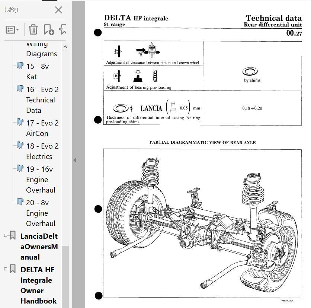The image size is (311, 308).
Task: Click the 'Technical data' page heading
Action: pyautogui.click(x=274, y=18)
